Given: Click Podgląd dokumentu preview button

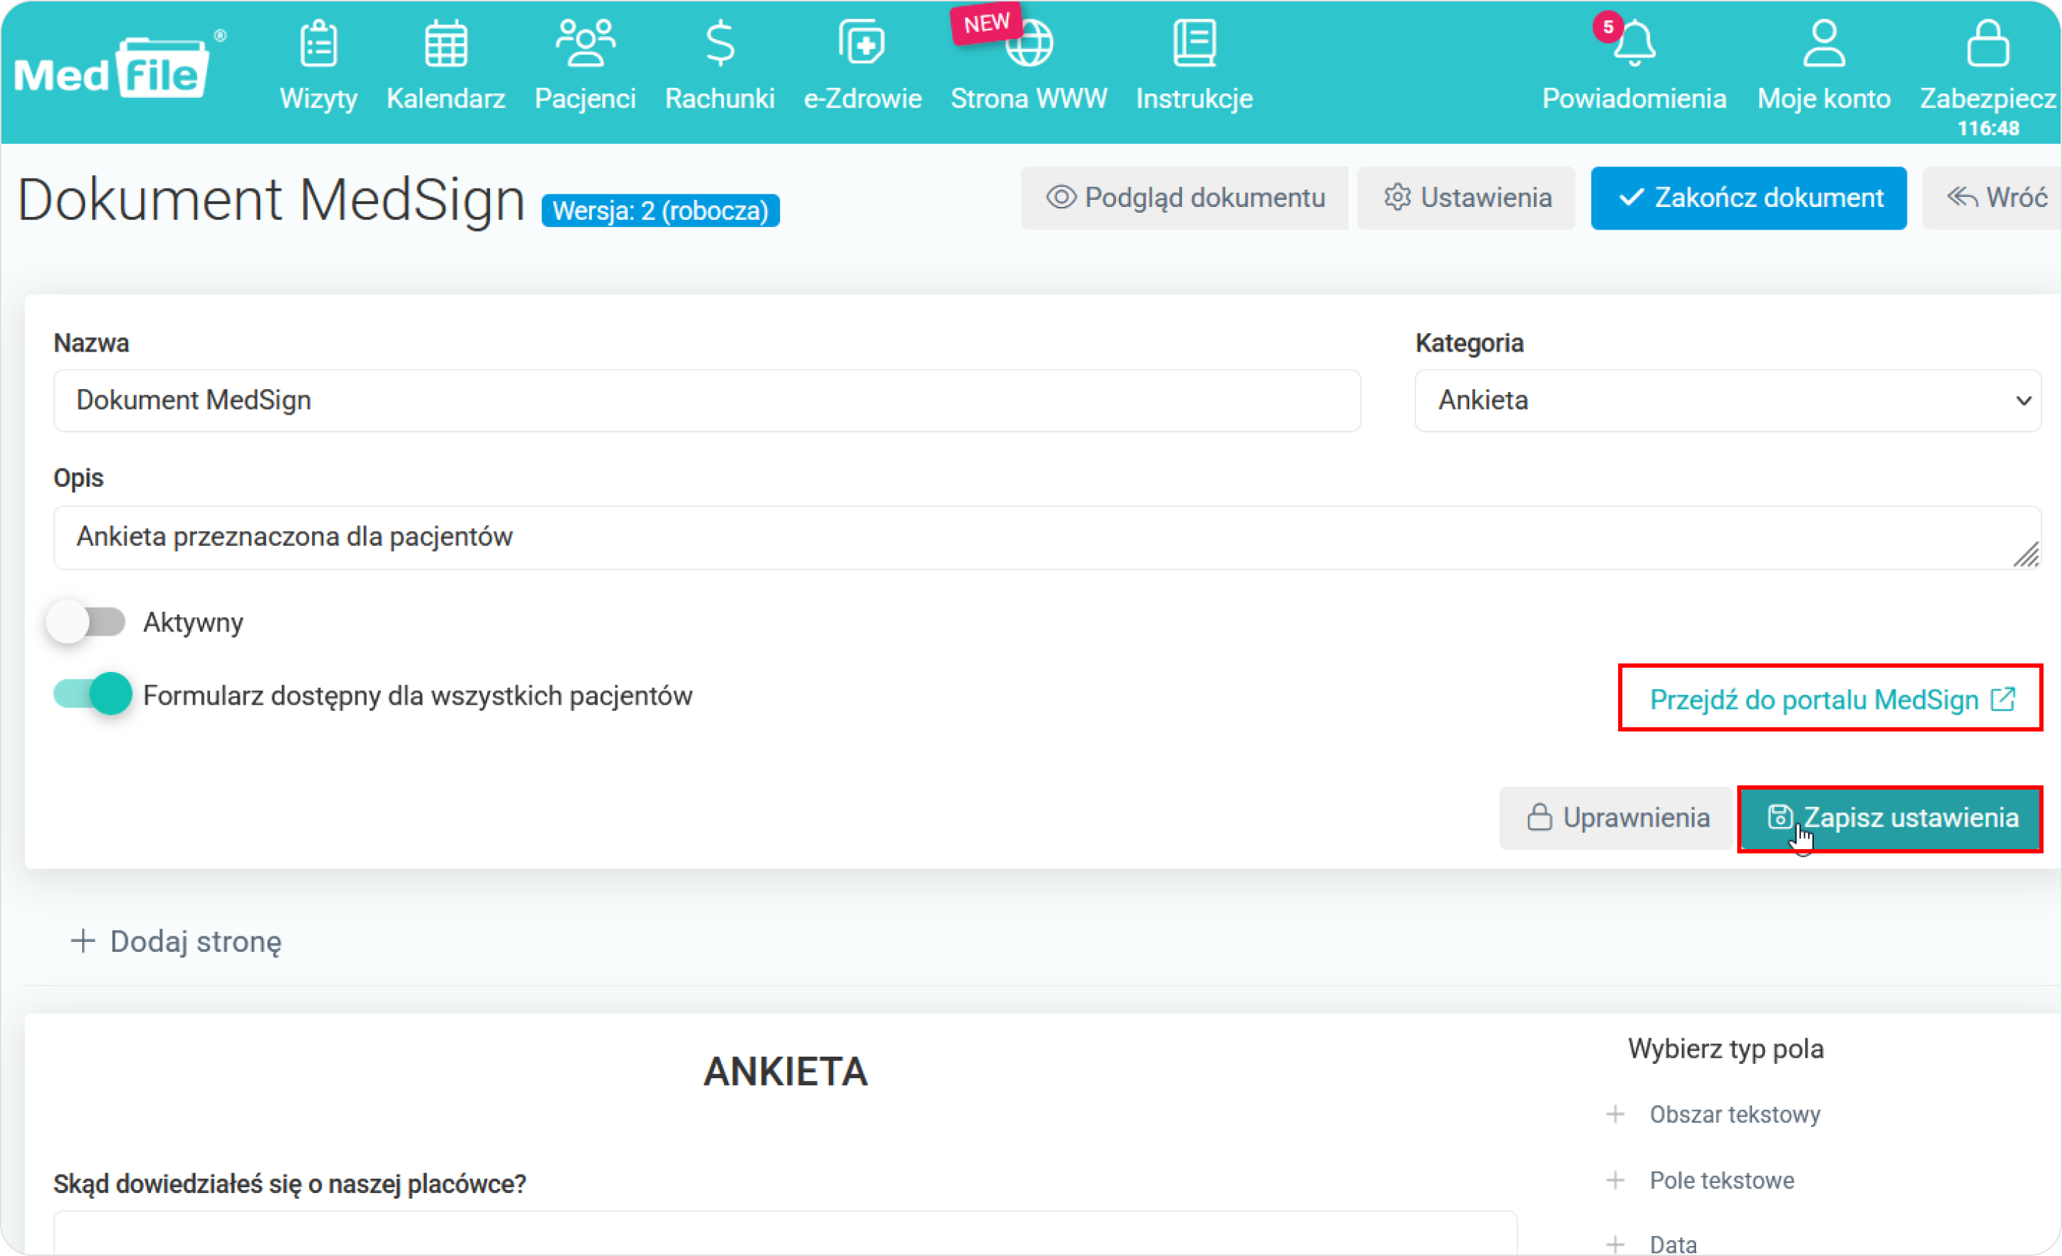Looking at the screenshot, I should coord(1185,198).
